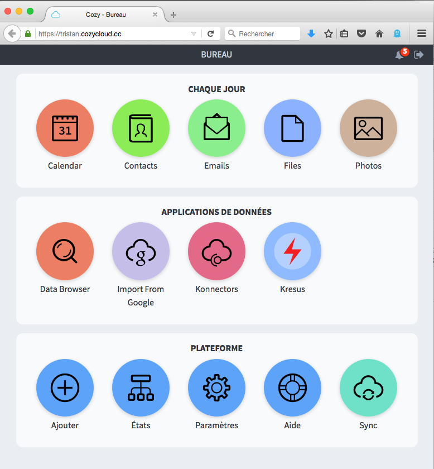The image size is (434, 469).
Task: Click the macOS window minimize yellow button
Action: pyautogui.click(x=19, y=11)
